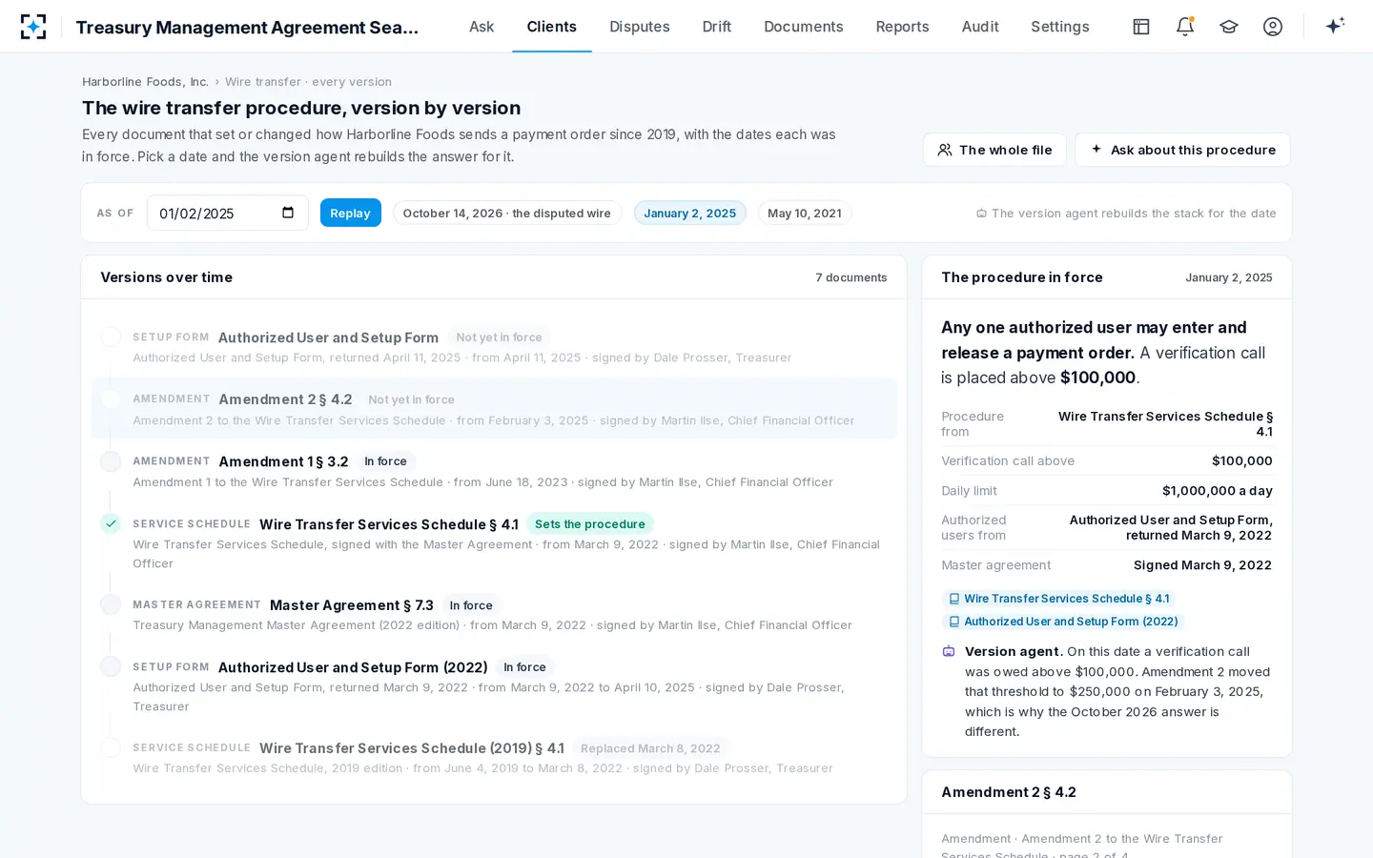This screenshot has width=1373, height=858.
Task: Follow the Harborline Foods, Inc. breadcrumb
Action: [145, 82]
